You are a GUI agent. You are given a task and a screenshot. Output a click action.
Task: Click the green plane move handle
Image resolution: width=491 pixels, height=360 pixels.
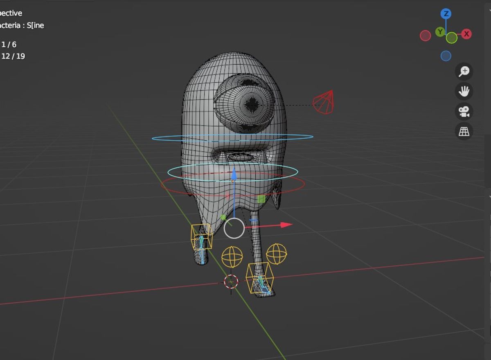tap(261, 199)
